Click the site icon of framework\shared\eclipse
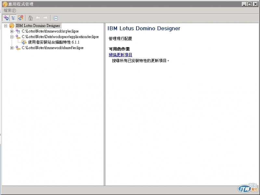 pyautogui.click(x=18, y=48)
